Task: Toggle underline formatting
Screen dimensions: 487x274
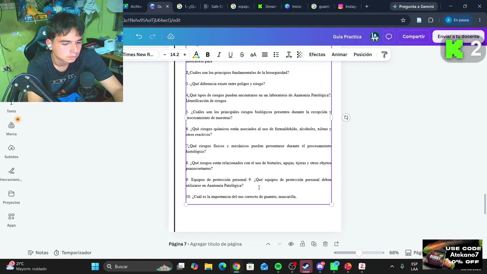Action: click(230, 54)
